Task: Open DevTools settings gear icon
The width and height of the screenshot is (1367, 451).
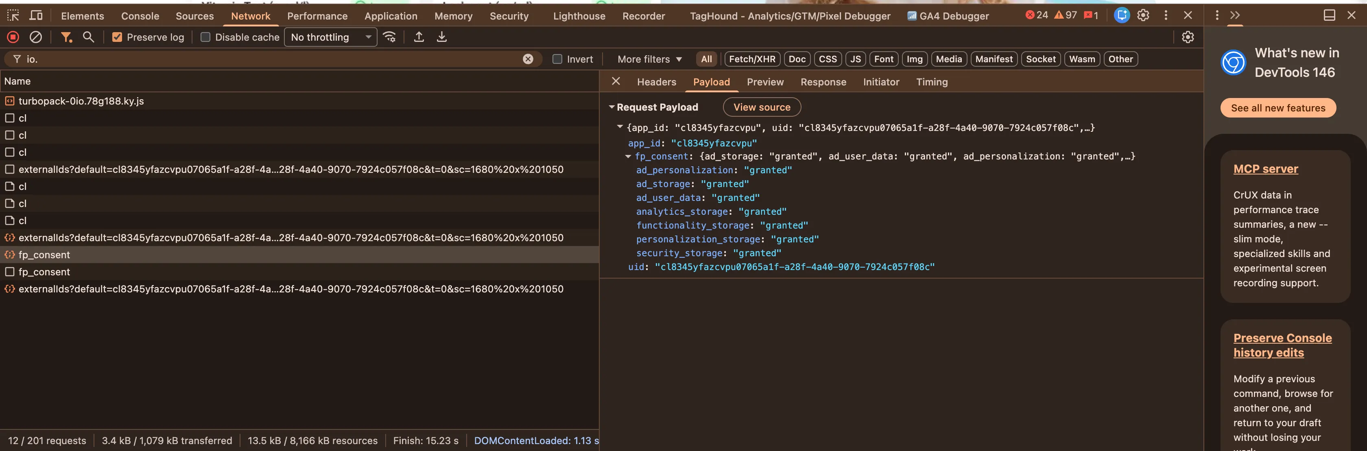Action: click(1143, 15)
